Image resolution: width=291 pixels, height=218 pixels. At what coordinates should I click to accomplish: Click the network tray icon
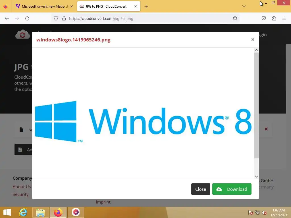[x=257, y=213]
